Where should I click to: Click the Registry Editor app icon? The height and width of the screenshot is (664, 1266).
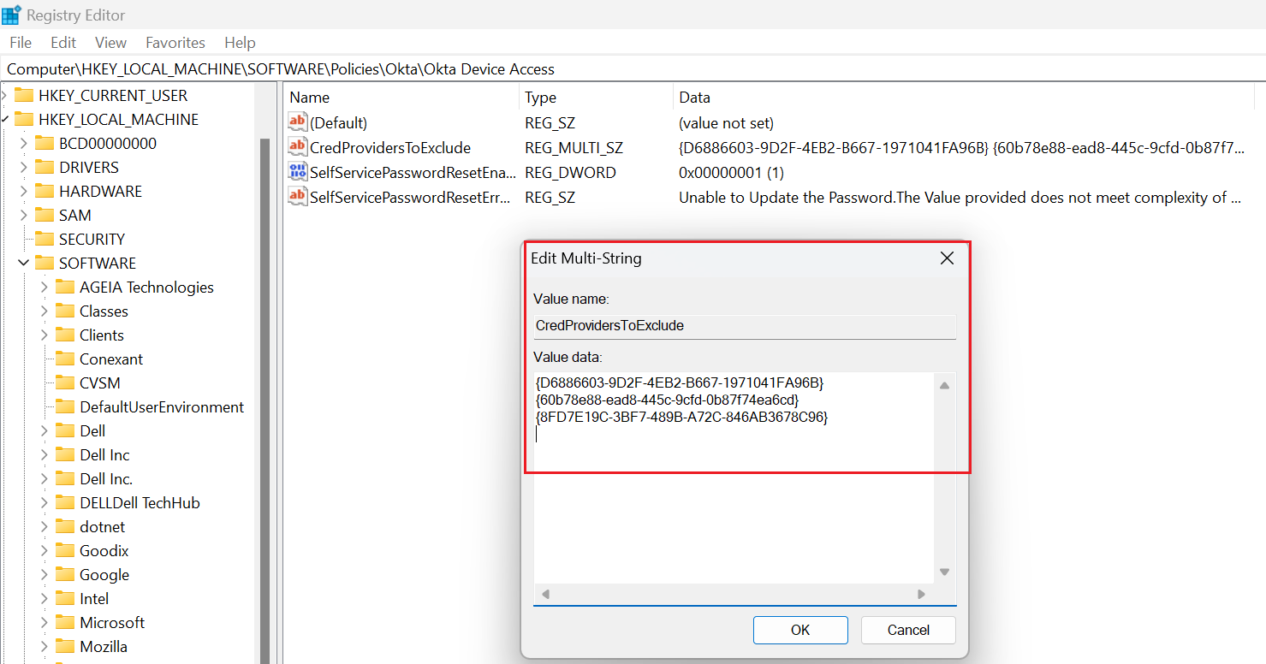click(11, 15)
